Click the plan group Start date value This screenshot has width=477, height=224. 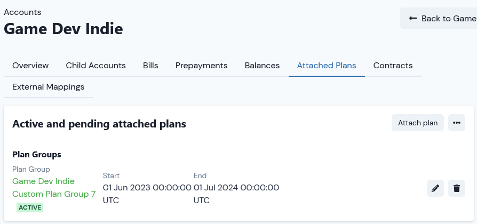point(147,194)
